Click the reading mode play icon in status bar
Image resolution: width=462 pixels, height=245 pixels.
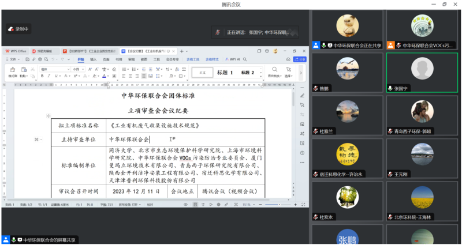pos(211,205)
